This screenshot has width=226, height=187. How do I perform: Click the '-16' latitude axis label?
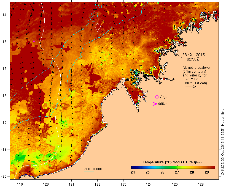[x=4, y=69]
